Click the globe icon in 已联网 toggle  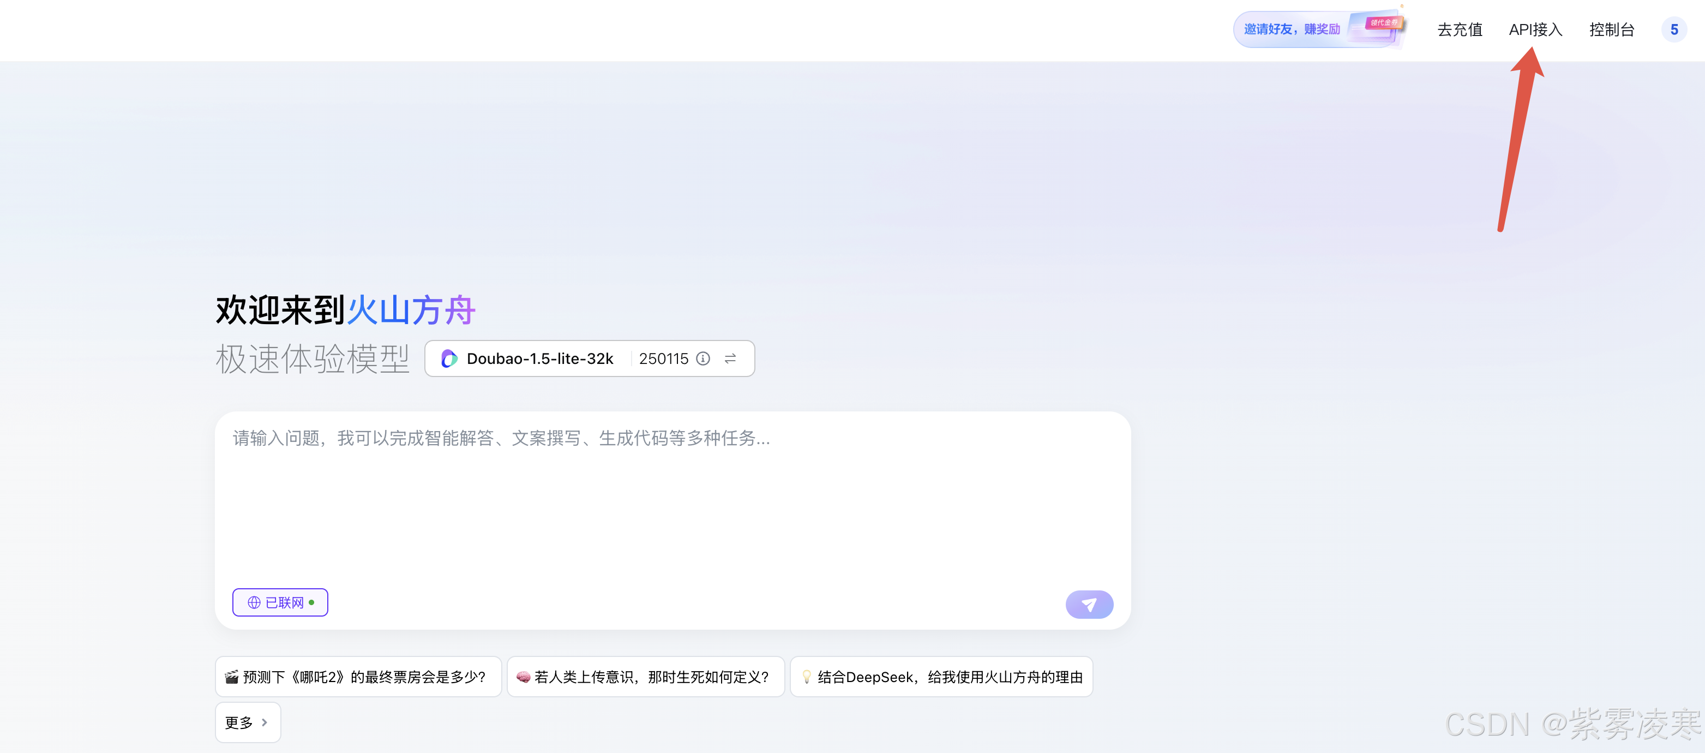point(254,602)
